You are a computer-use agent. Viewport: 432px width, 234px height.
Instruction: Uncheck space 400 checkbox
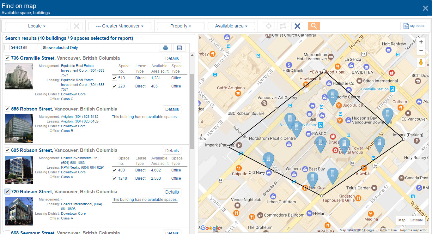tap(114, 170)
